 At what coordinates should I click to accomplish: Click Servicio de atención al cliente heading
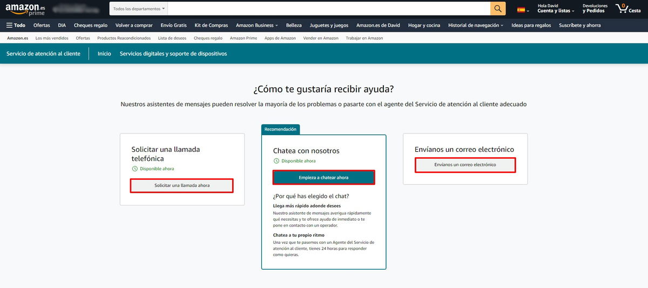(x=43, y=54)
